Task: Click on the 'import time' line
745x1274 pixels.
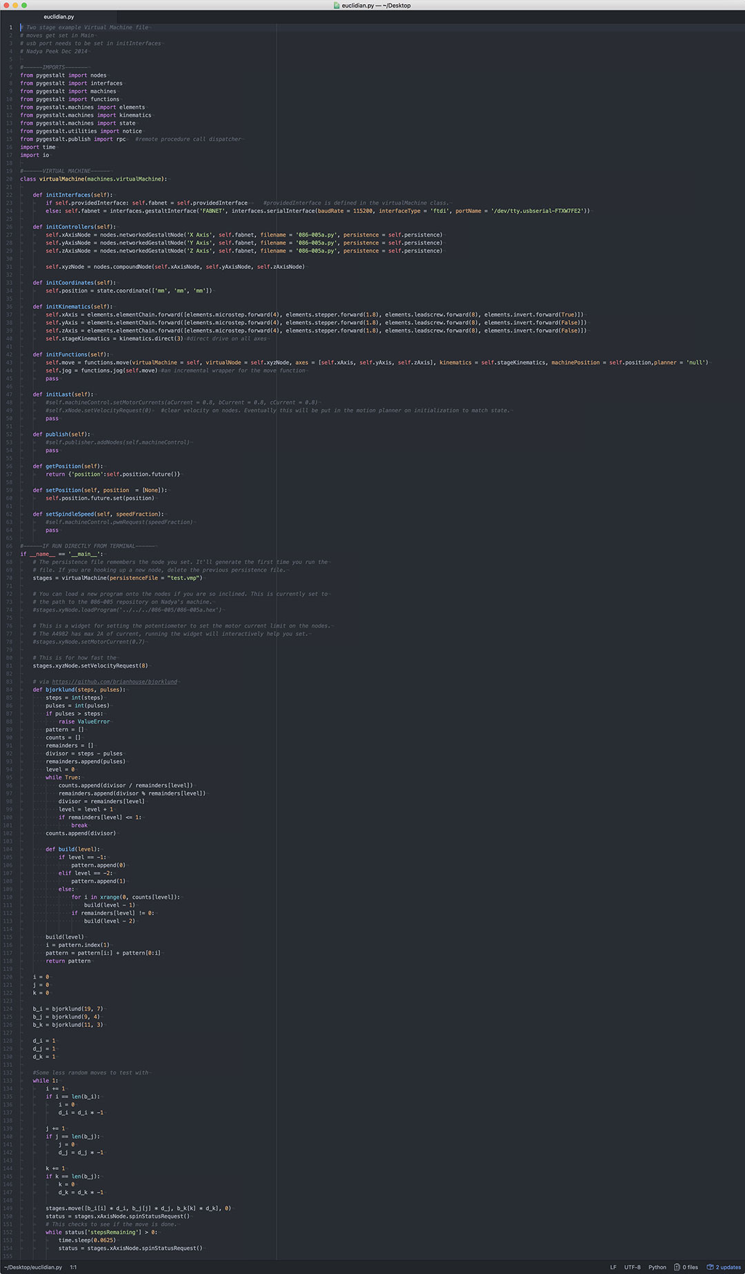Action: tap(38, 147)
